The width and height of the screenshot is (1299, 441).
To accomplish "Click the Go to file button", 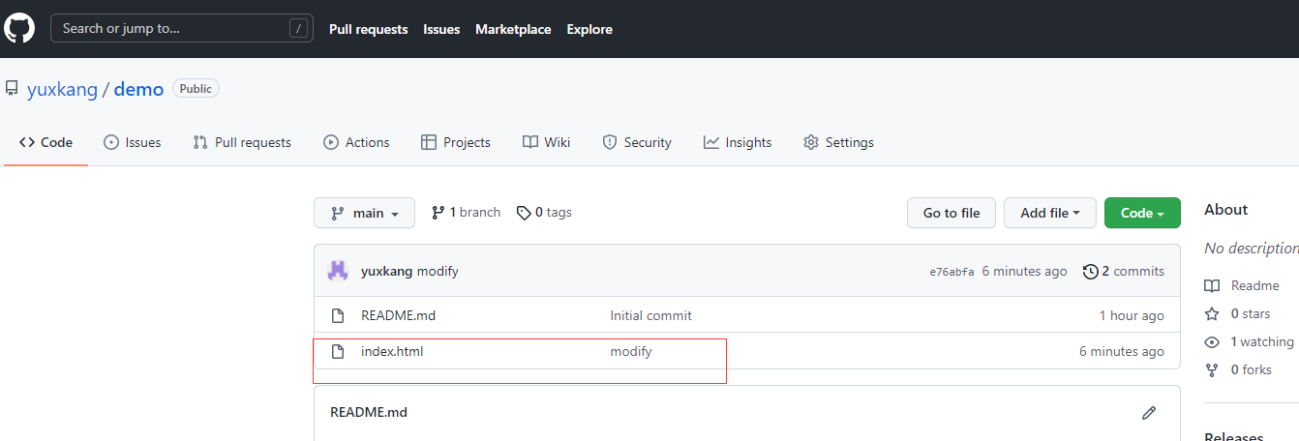I will click(952, 213).
